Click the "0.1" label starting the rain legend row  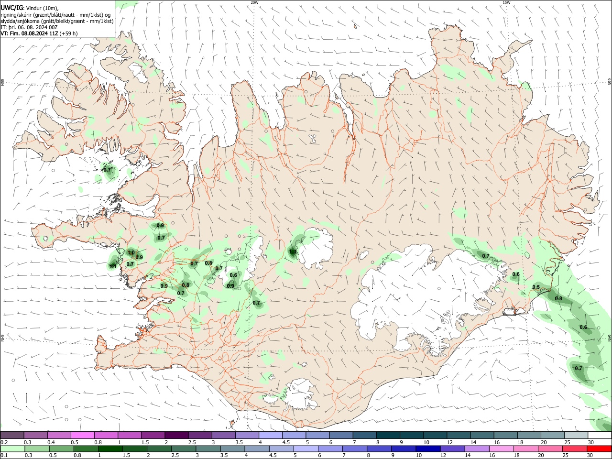click(4, 456)
